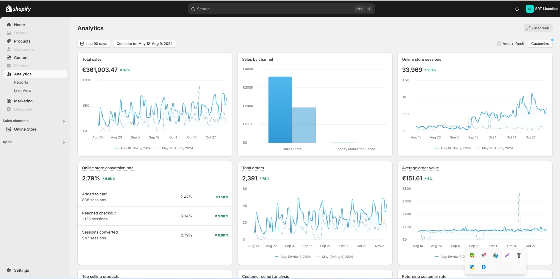Click the Fullscreen button
The image size is (560, 279).
[x=538, y=28]
